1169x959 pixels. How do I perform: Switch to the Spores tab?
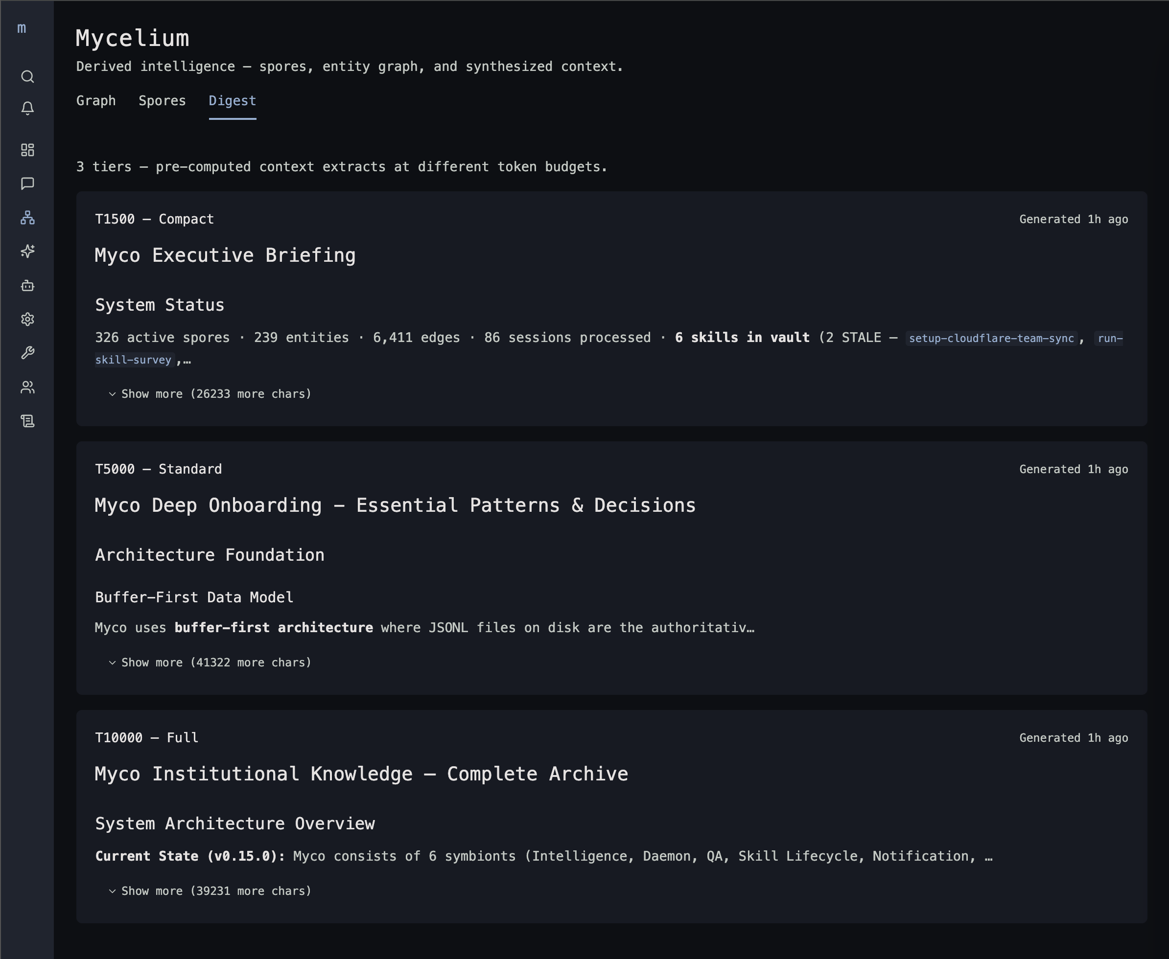(162, 100)
